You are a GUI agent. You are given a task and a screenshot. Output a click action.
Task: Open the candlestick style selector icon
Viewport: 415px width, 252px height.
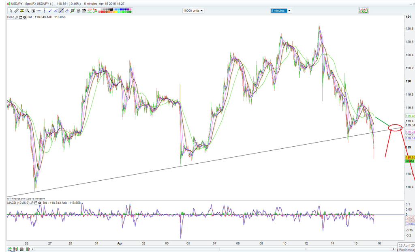[x=16, y=249]
